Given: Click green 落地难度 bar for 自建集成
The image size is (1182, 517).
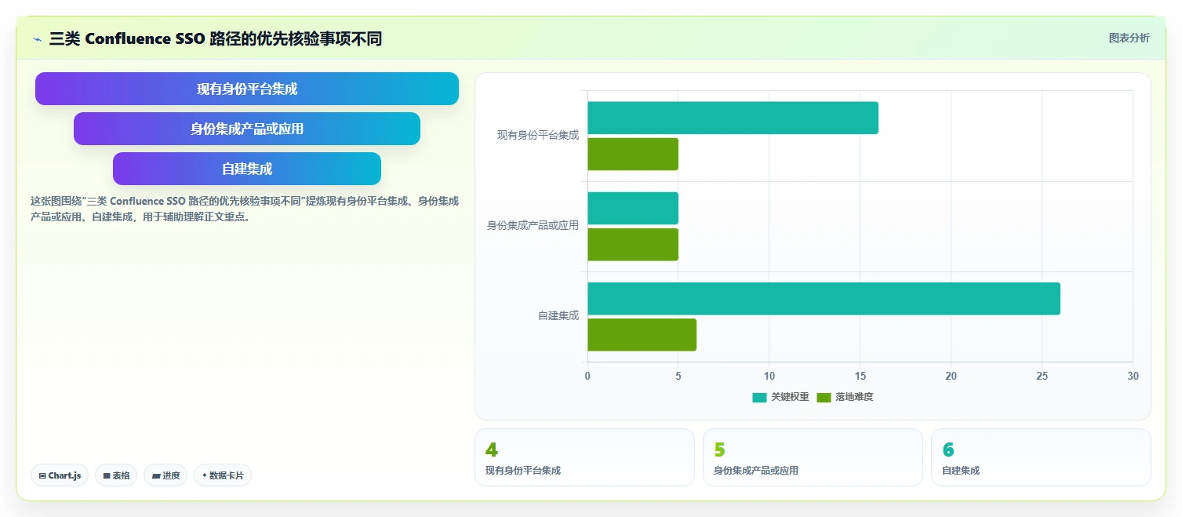Looking at the screenshot, I should point(642,335).
